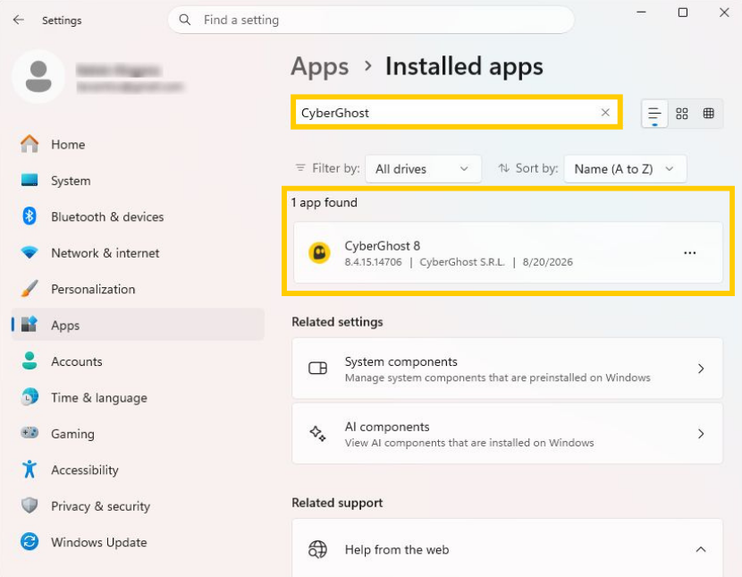
Task: Click the Network wifi icon
Action: click(x=30, y=251)
